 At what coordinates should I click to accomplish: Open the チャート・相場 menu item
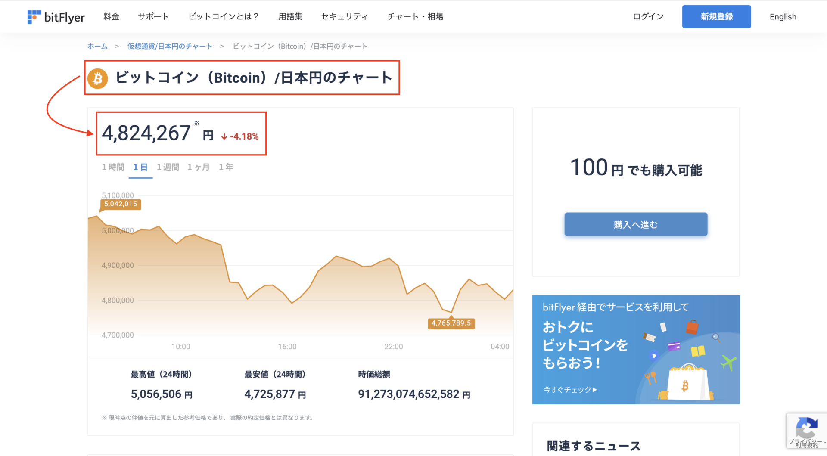tap(415, 16)
